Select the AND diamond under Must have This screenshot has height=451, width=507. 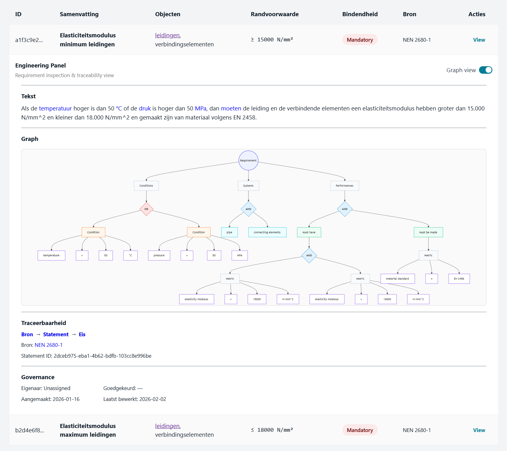point(309,255)
